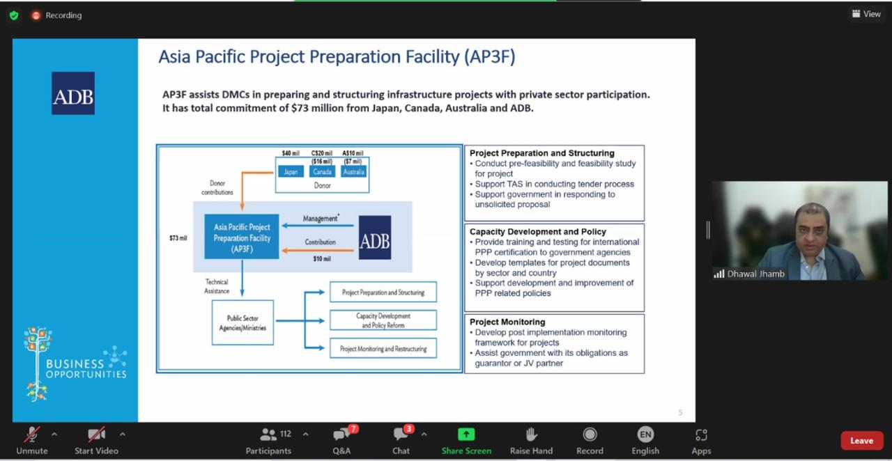The width and height of the screenshot is (892, 461).
Task: Select Dhawal Jhamb's video thumbnail
Action: point(799,231)
